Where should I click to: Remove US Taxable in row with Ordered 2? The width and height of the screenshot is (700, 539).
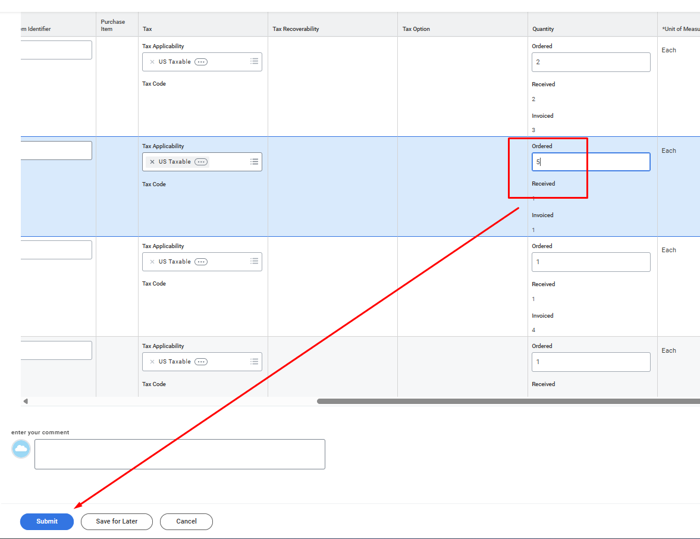click(x=152, y=62)
